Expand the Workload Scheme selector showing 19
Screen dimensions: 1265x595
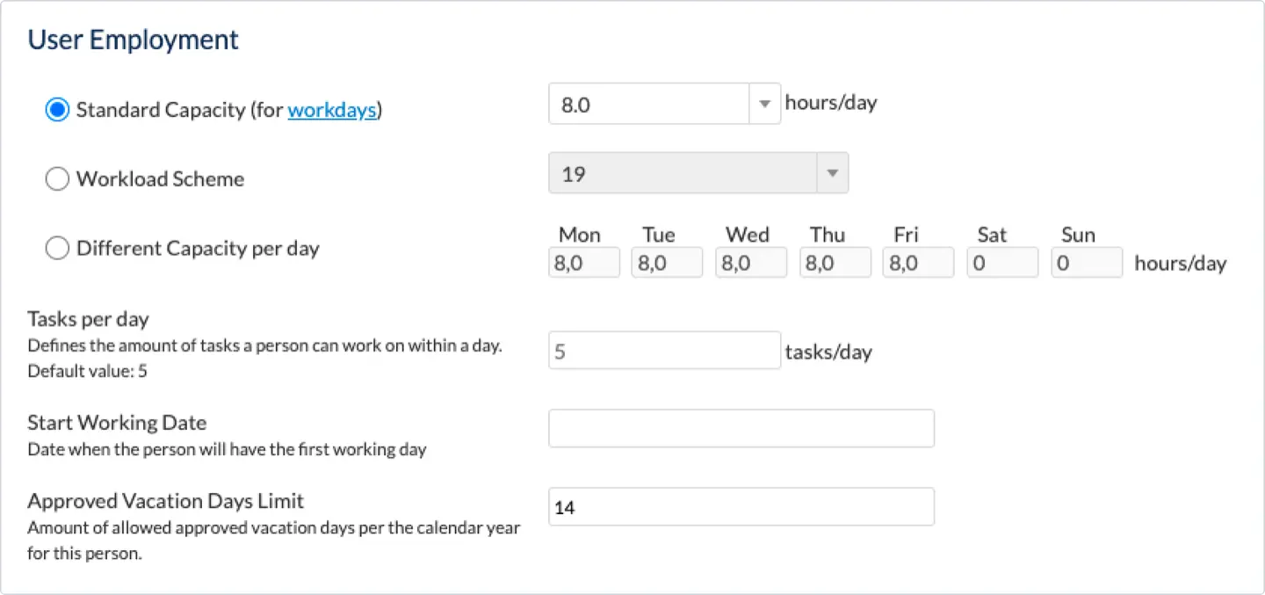[831, 172]
